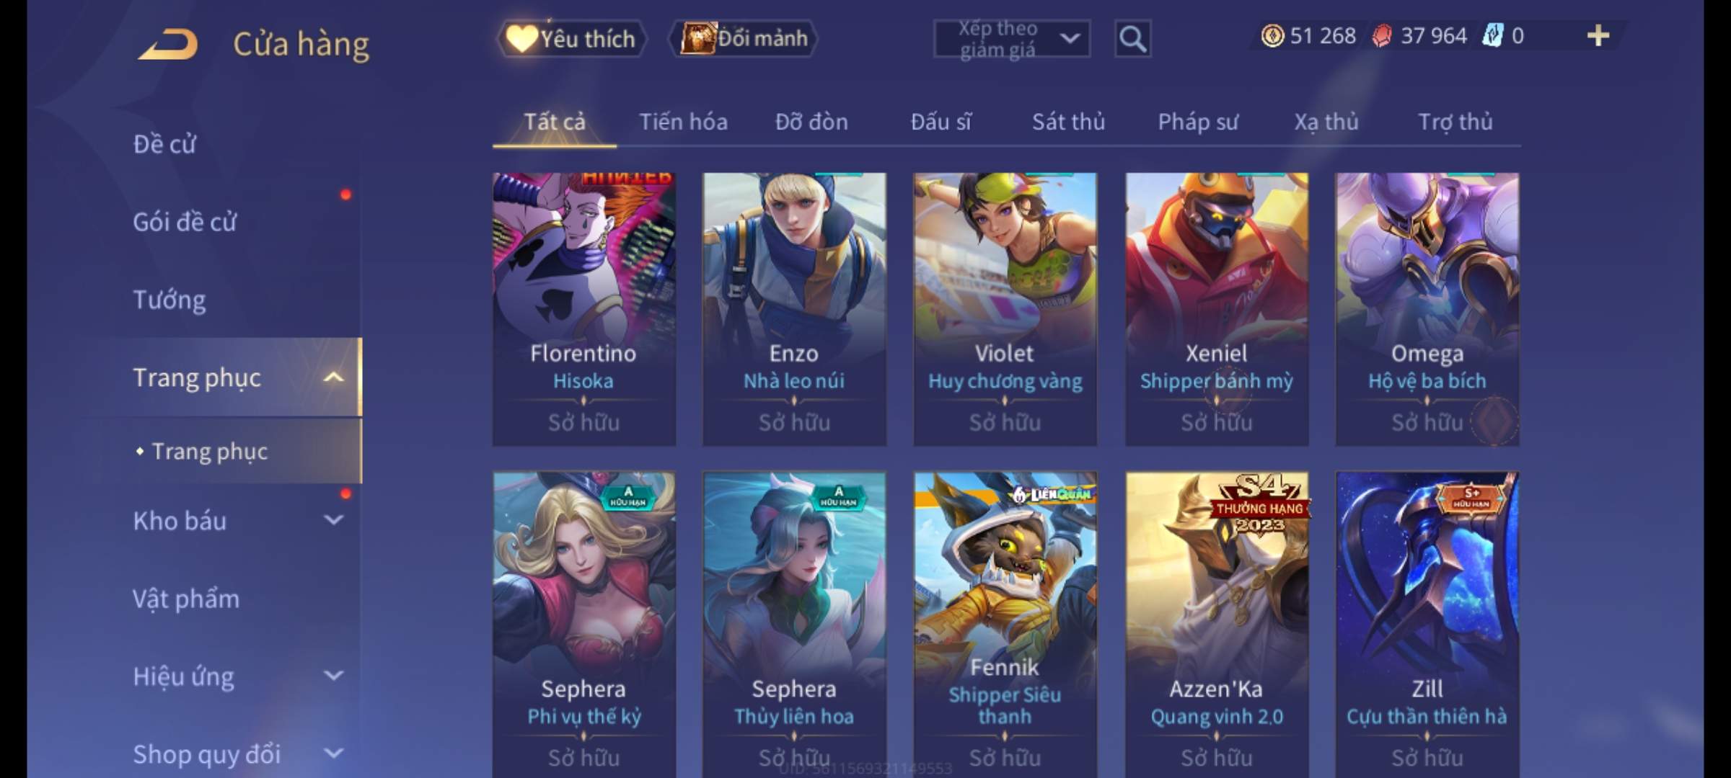Screen dimensions: 1731x778
Task: Open Gói đề cử in the sidebar
Action: [x=185, y=221]
